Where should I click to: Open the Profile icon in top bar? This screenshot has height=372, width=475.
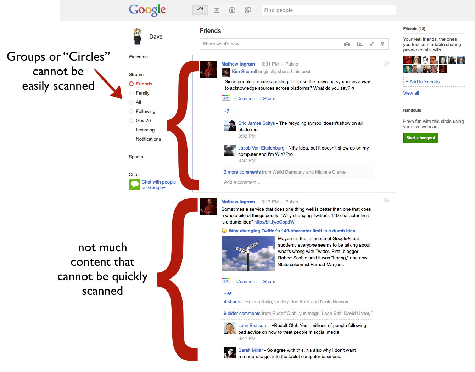(232, 10)
